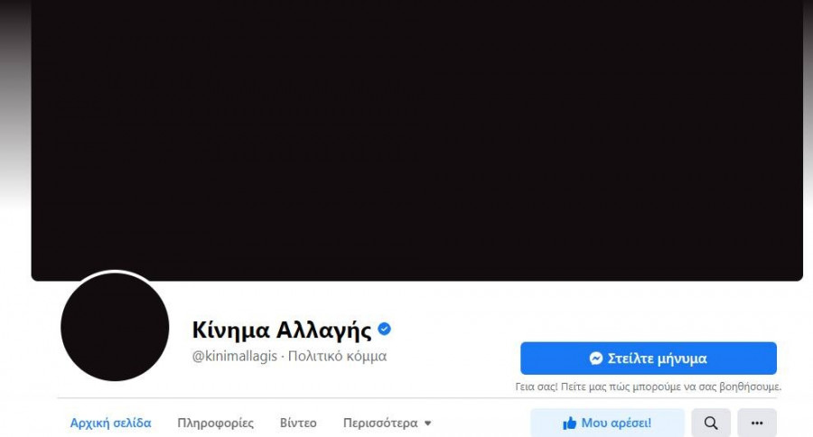Click the @kinimallagis username handle
This screenshot has height=437, width=813.
click(234, 356)
